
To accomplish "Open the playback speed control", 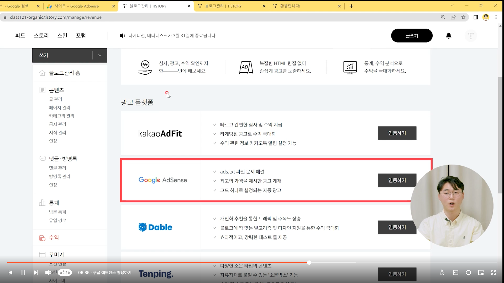I will pyautogui.click(x=442, y=273).
